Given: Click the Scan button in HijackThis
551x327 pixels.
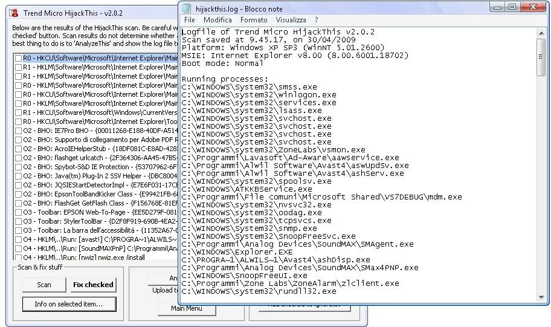Looking at the screenshot, I should click(x=44, y=285).
